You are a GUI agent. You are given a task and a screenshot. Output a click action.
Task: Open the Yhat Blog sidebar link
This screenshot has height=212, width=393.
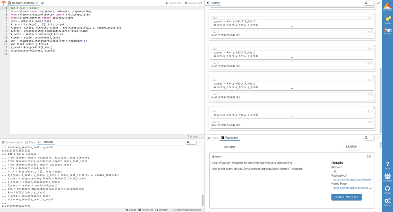(x=387, y=31)
